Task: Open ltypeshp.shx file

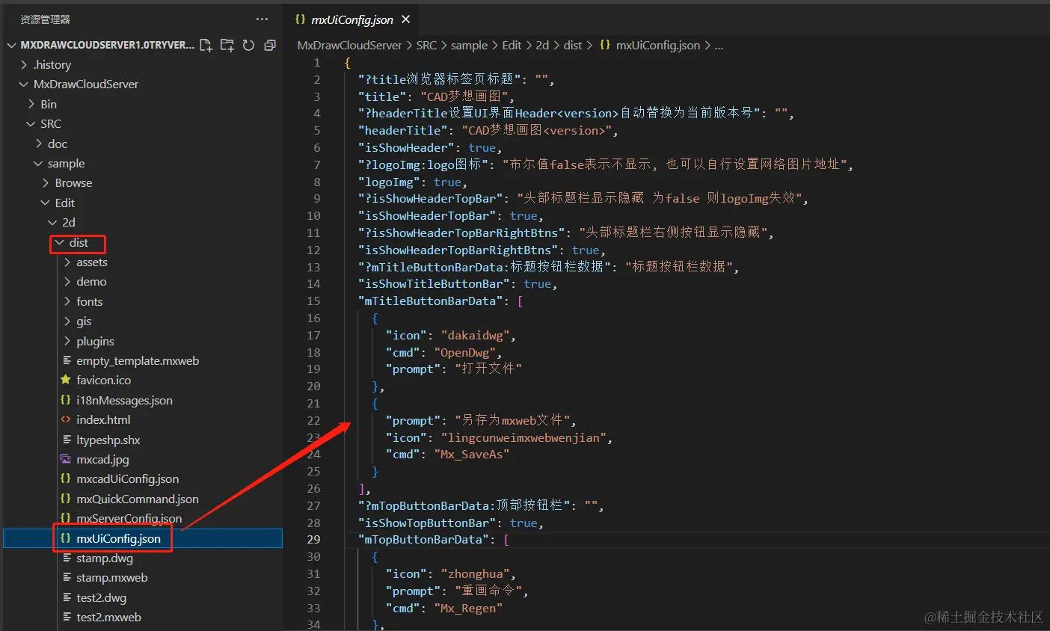Action: click(x=108, y=440)
